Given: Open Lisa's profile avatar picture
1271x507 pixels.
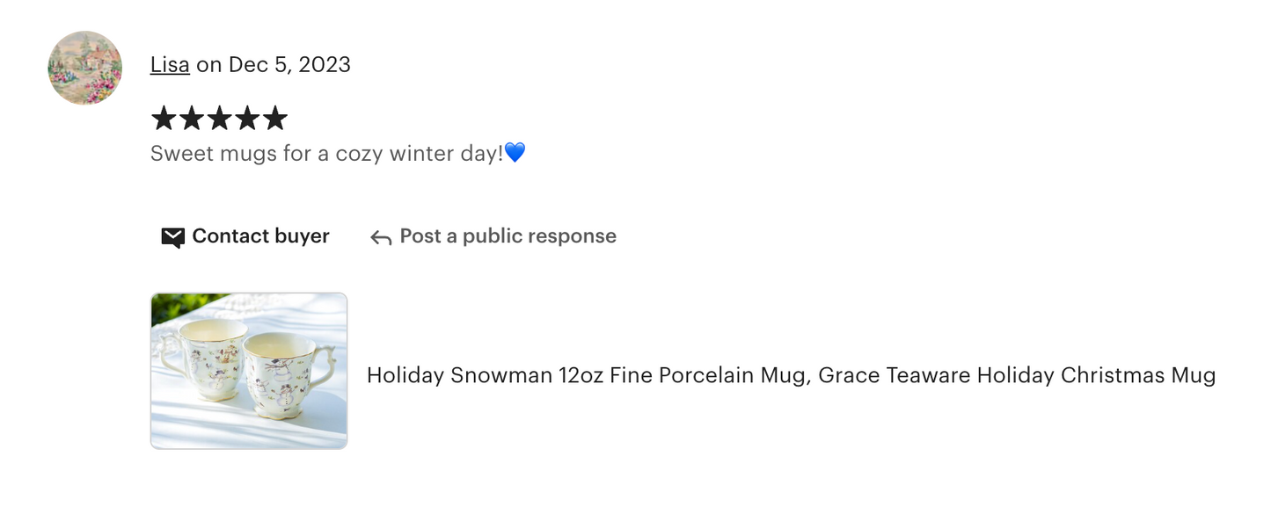Looking at the screenshot, I should 84,68.
